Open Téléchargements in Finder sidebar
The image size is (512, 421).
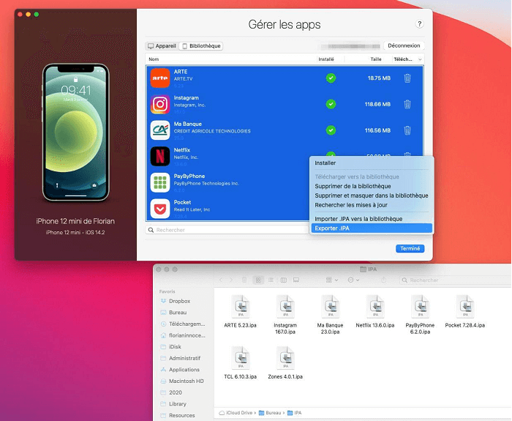click(183, 324)
